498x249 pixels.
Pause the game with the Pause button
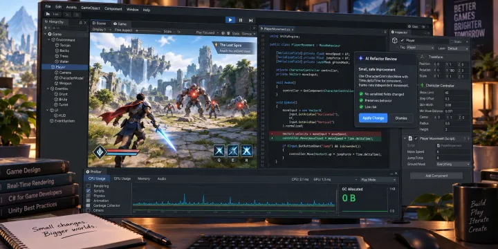[241, 20]
